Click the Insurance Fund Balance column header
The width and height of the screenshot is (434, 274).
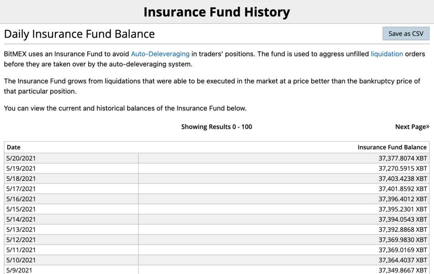coord(392,147)
